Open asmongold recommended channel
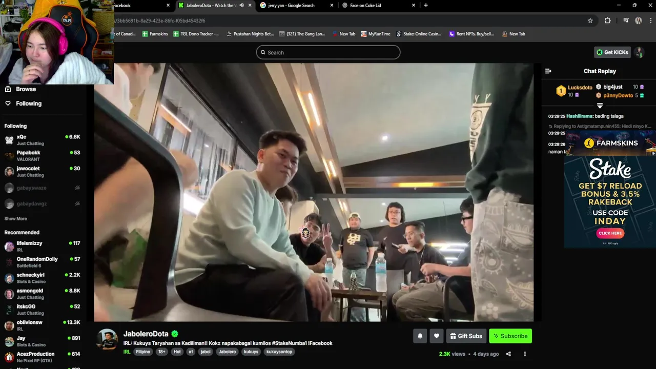The height and width of the screenshot is (369, 656). pyautogui.click(x=42, y=294)
